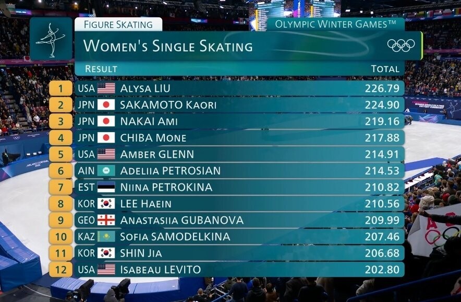Viewport: 461px width, 302px height.
Task: Select the Olympic Winter Games banner tab
Action: tap(335, 24)
